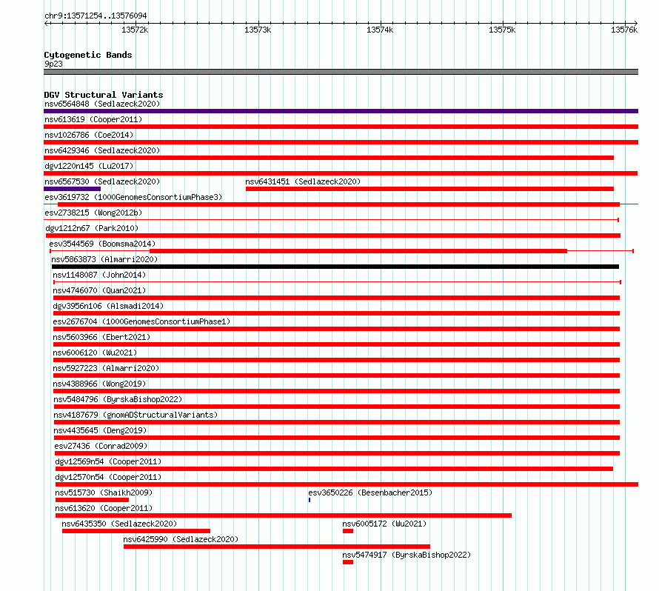This screenshot has height=591, width=659.
Task: Select nsv5484796 (ByrskaBishop2022) label
Action: (118, 399)
